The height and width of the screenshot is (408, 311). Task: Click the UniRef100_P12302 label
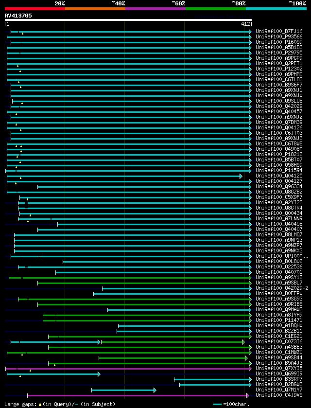(279, 69)
